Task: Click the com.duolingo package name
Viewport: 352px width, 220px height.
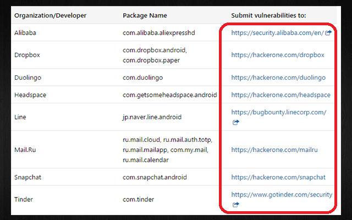Action: [x=143, y=78]
